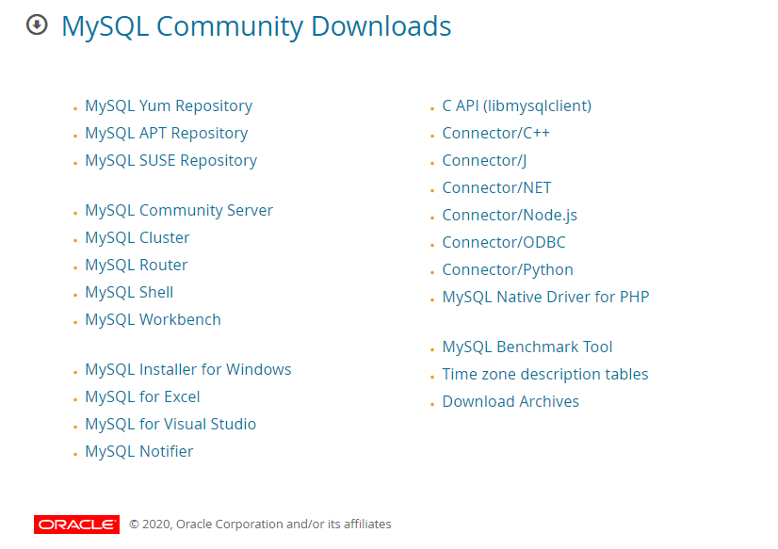The height and width of the screenshot is (549, 778).
Task: Open MySQL Community Server downloads
Action: (x=179, y=210)
